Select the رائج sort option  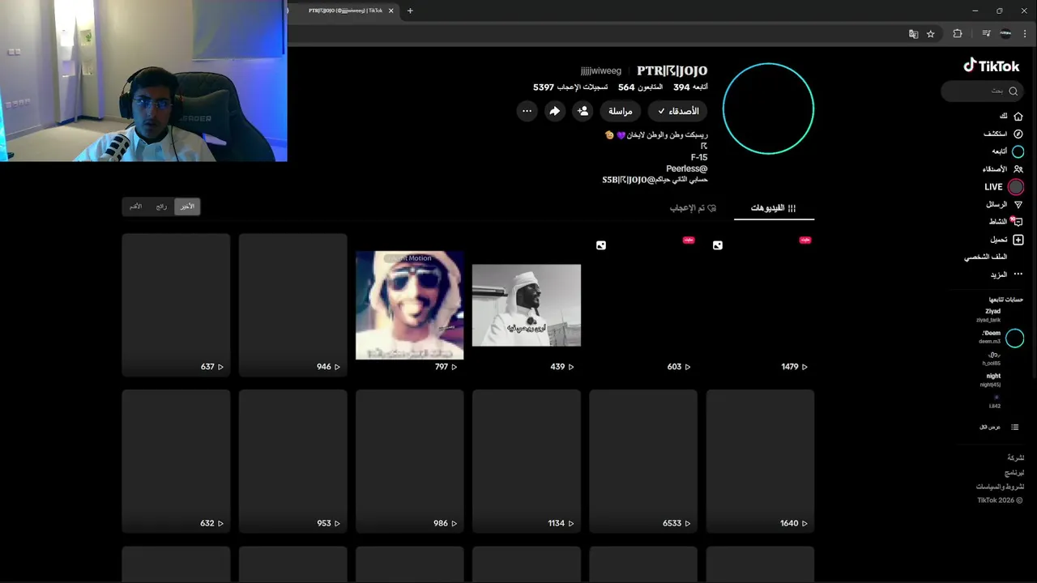coord(161,206)
